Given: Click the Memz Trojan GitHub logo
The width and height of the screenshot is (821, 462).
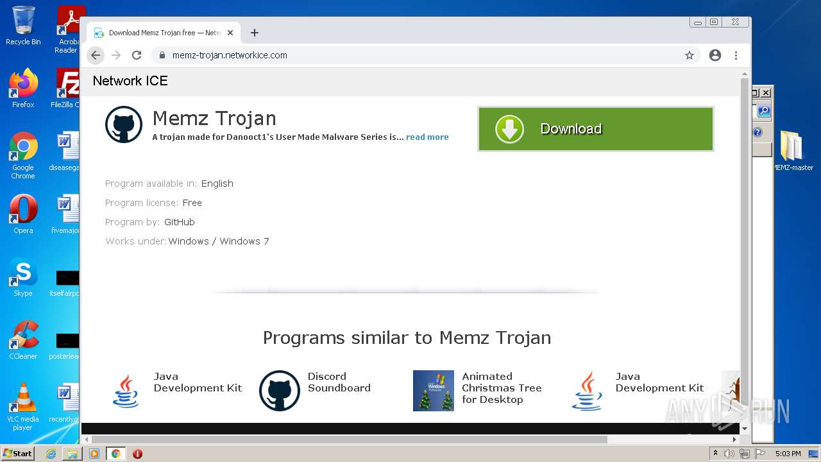Looking at the screenshot, I should pos(124,124).
